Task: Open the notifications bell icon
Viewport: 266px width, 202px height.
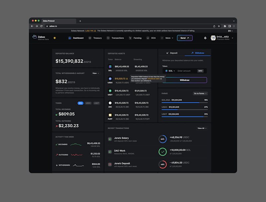Action: [x=205, y=38]
